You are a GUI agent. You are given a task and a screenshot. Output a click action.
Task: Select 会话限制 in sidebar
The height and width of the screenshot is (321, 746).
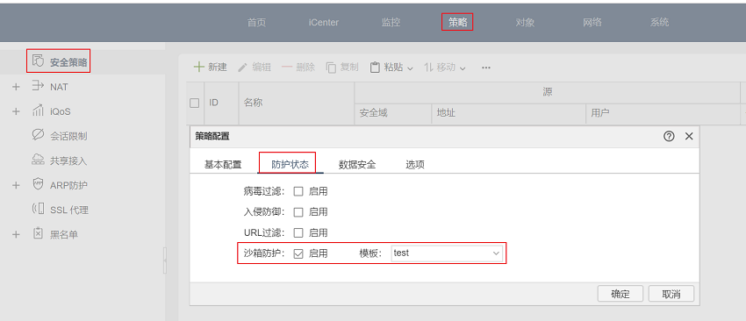point(68,137)
